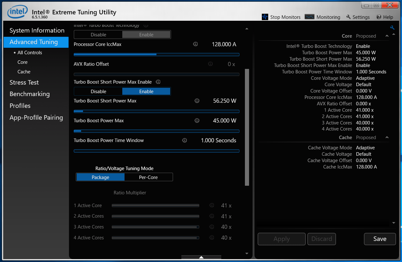Click Stop Monitors waveform icon
The image size is (402, 262).
(265, 17)
